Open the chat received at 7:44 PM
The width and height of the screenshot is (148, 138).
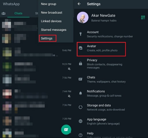pyautogui.click(x=37, y=94)
